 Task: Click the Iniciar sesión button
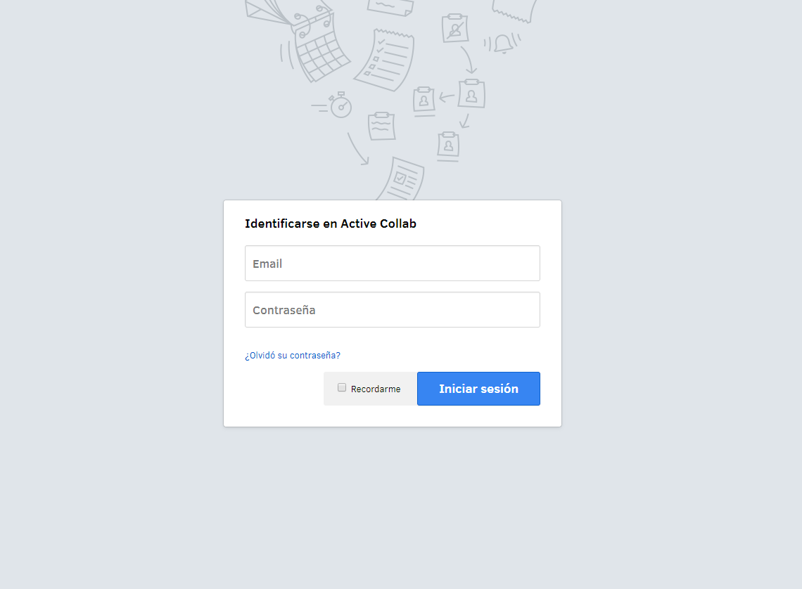point(479,389)
